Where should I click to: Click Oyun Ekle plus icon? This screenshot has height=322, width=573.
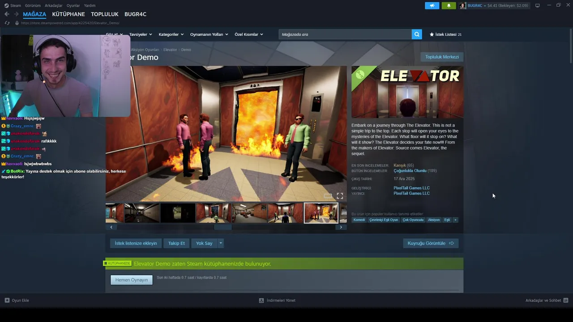point(7,301)
